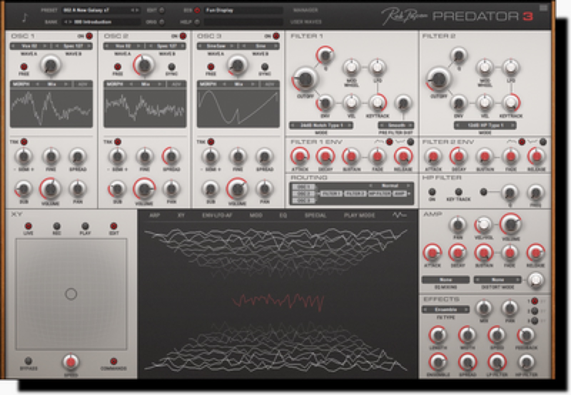This screenshot has height=395, width=571.
Task: Adjust the OSC 3 wave morph knob
Action: [x=237, y=65]
